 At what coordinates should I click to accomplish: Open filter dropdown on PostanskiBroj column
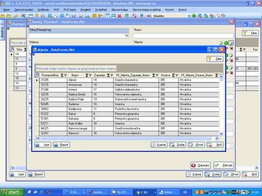[65, 76]
